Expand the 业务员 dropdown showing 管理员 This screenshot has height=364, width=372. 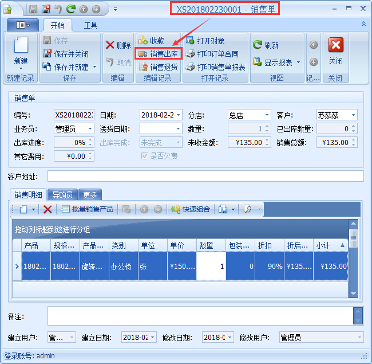[89, 129]
